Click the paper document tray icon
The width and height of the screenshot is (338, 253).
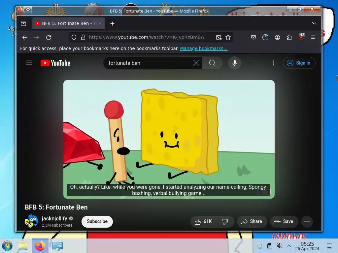coord(259,246)
